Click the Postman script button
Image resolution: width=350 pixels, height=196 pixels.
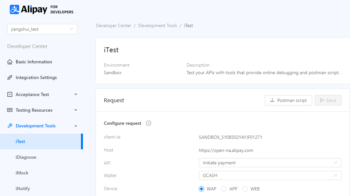288,100
